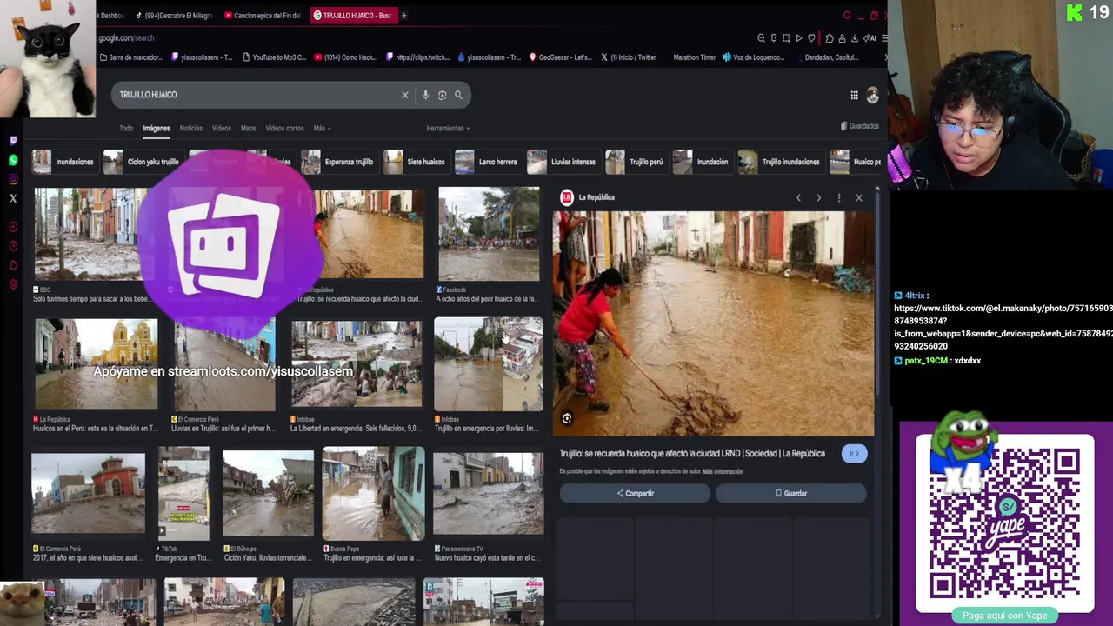
Task: Select the Inundación filter chip
Action: (x=702, y=162)
